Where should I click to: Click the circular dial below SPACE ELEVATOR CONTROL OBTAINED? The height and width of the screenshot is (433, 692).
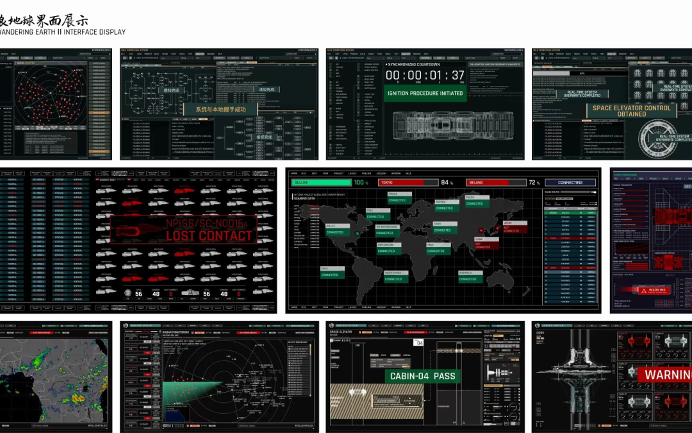[658, 139]
